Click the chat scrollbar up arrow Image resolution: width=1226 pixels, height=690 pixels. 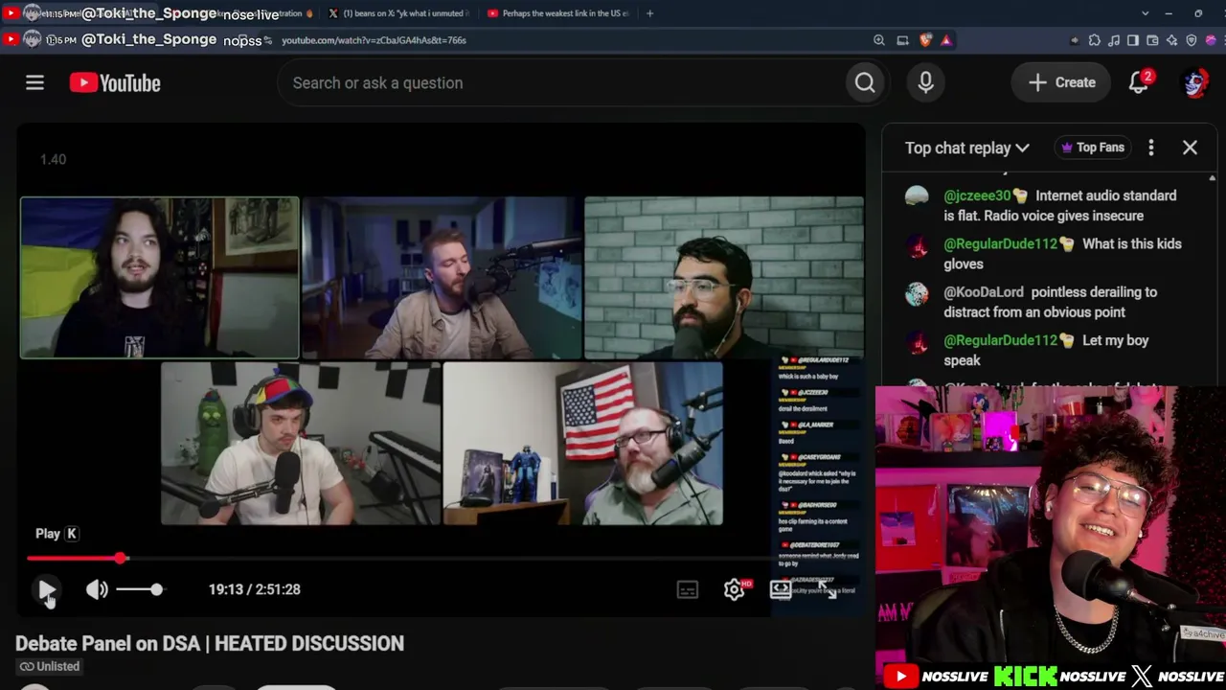click(1212, 179)
